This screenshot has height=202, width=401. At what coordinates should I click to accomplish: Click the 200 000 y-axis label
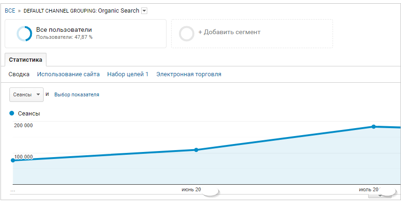tap(23, 125)
